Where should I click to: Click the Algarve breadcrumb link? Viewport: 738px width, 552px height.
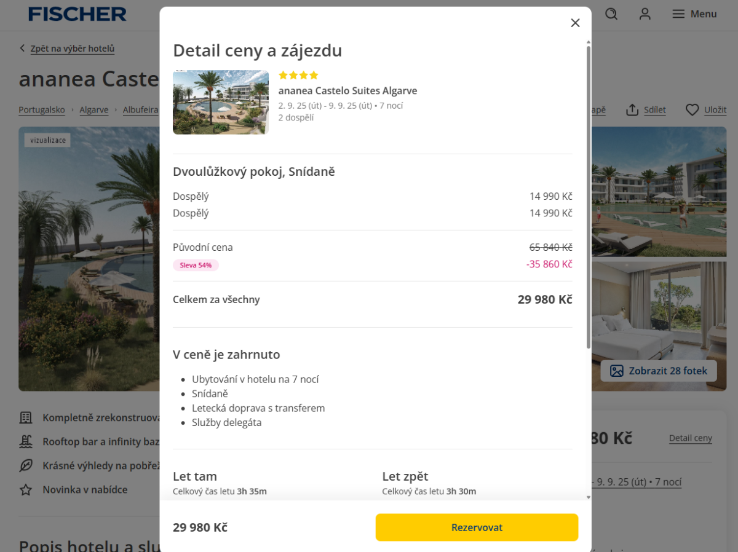[x=93, y=110]
